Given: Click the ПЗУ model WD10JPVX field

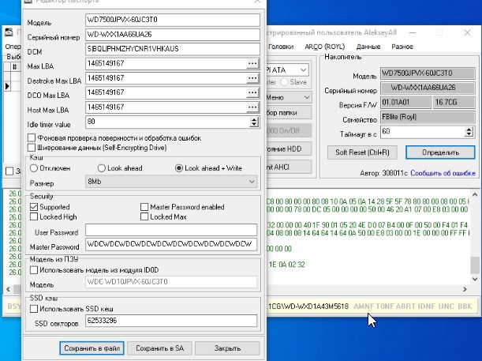Looking at the screenshot, I should (x=171, y=282).
